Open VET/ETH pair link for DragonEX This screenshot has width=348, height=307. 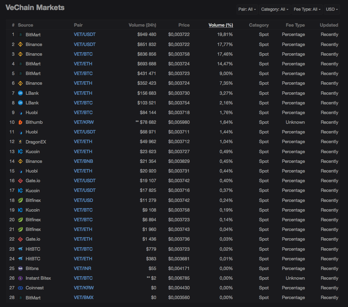(83, 141)
